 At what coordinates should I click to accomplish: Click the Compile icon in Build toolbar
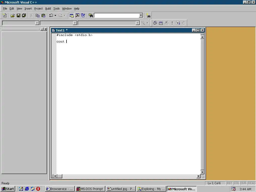(155, 23)
